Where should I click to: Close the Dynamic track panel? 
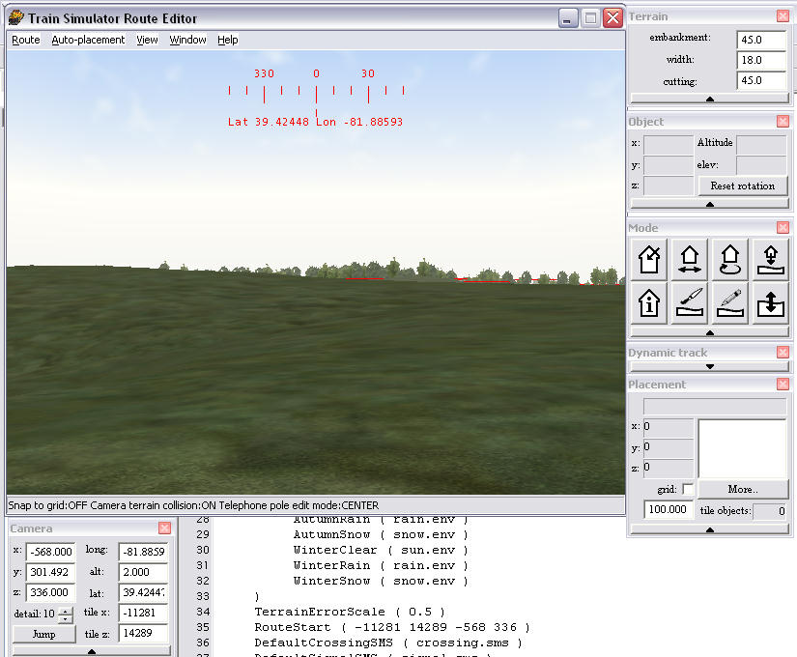[x=783, y=352]
